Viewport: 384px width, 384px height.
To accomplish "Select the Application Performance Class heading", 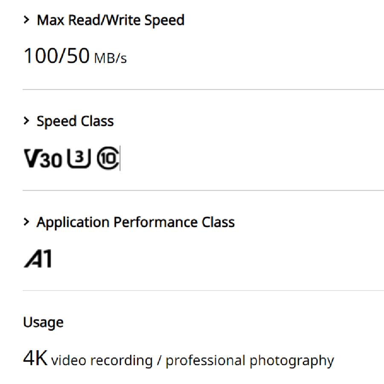I will [136, 222].
